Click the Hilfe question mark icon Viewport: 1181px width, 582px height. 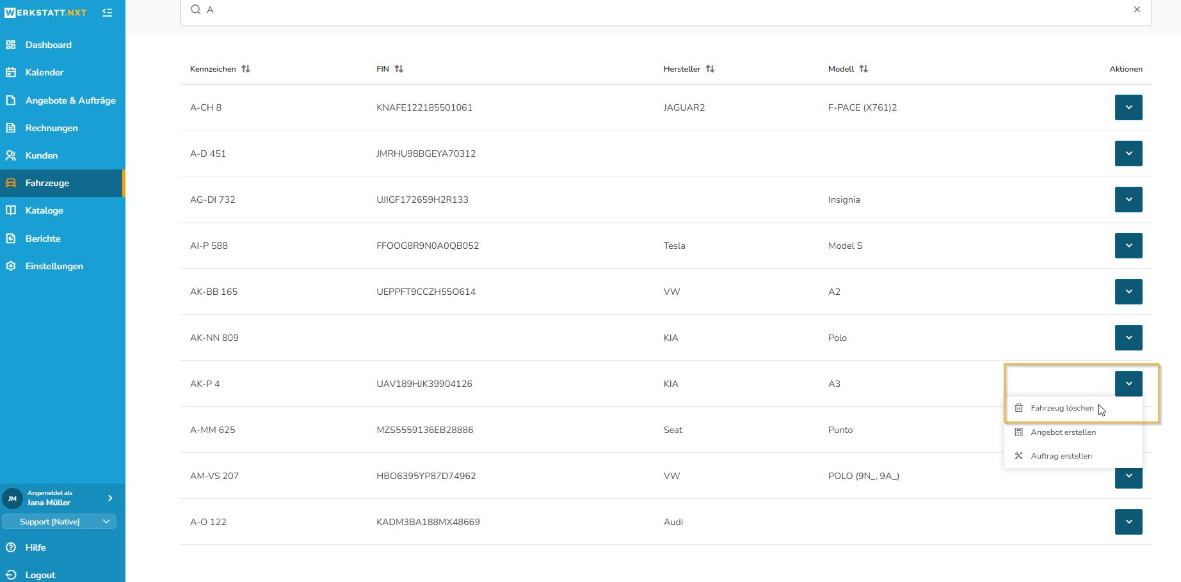click(11, 547)
